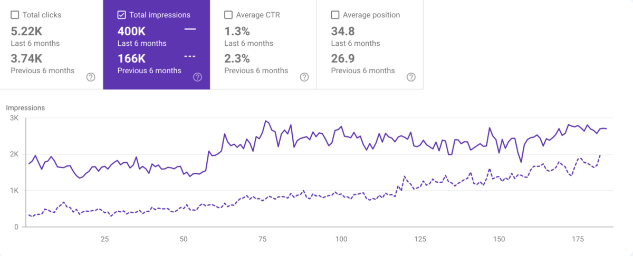Click the 5.22K total clicks value
The image size is (633, 256).
point(26,31)
